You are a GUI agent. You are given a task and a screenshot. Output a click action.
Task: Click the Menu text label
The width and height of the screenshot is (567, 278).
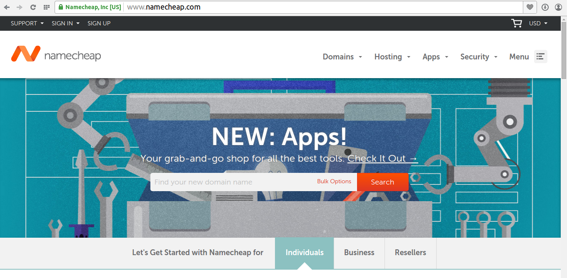click(519, 57)
